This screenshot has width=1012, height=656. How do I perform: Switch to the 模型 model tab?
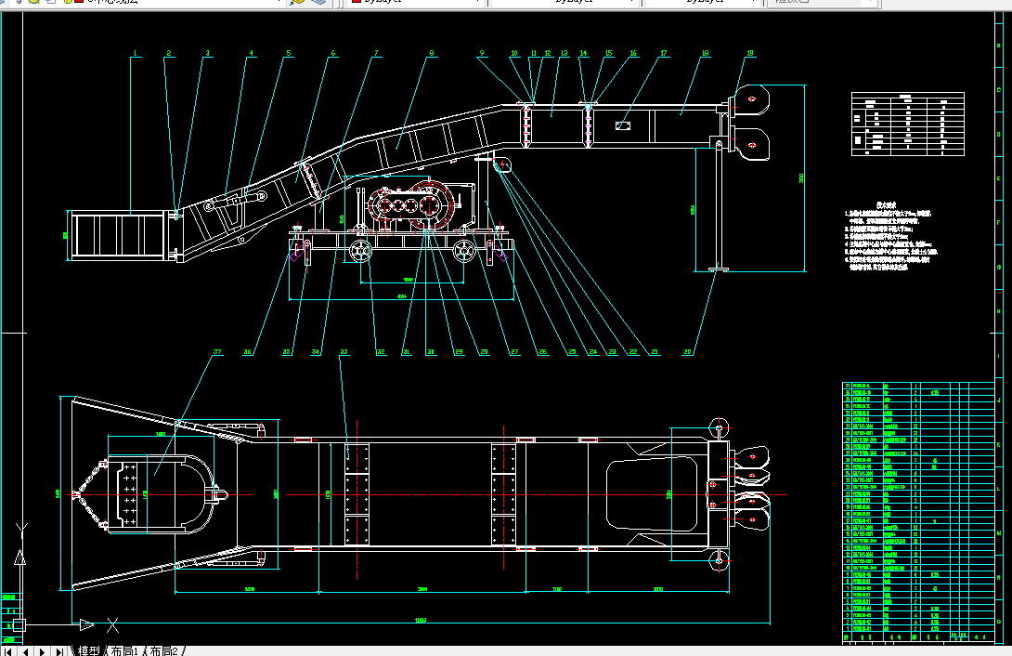[89, 650]
